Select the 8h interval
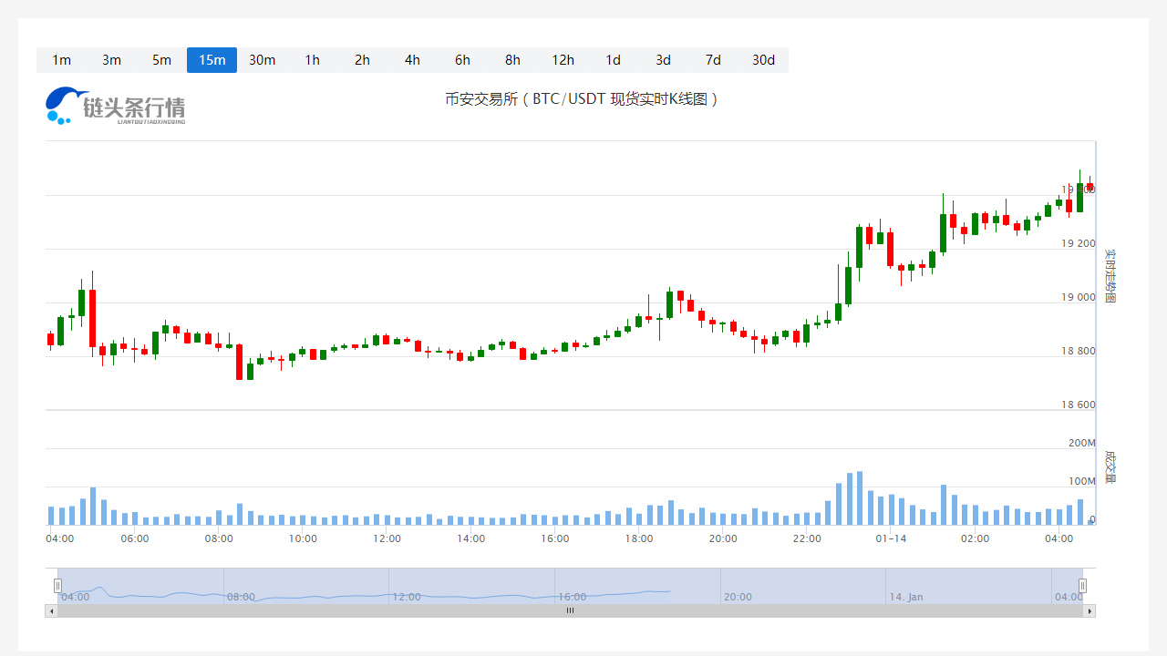1167x656 pixels. point(512,60)
